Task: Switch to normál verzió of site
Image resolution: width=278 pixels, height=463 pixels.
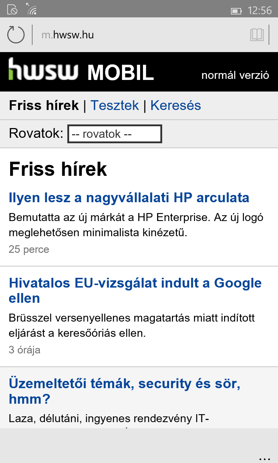Action: click(x=235, y=75)
